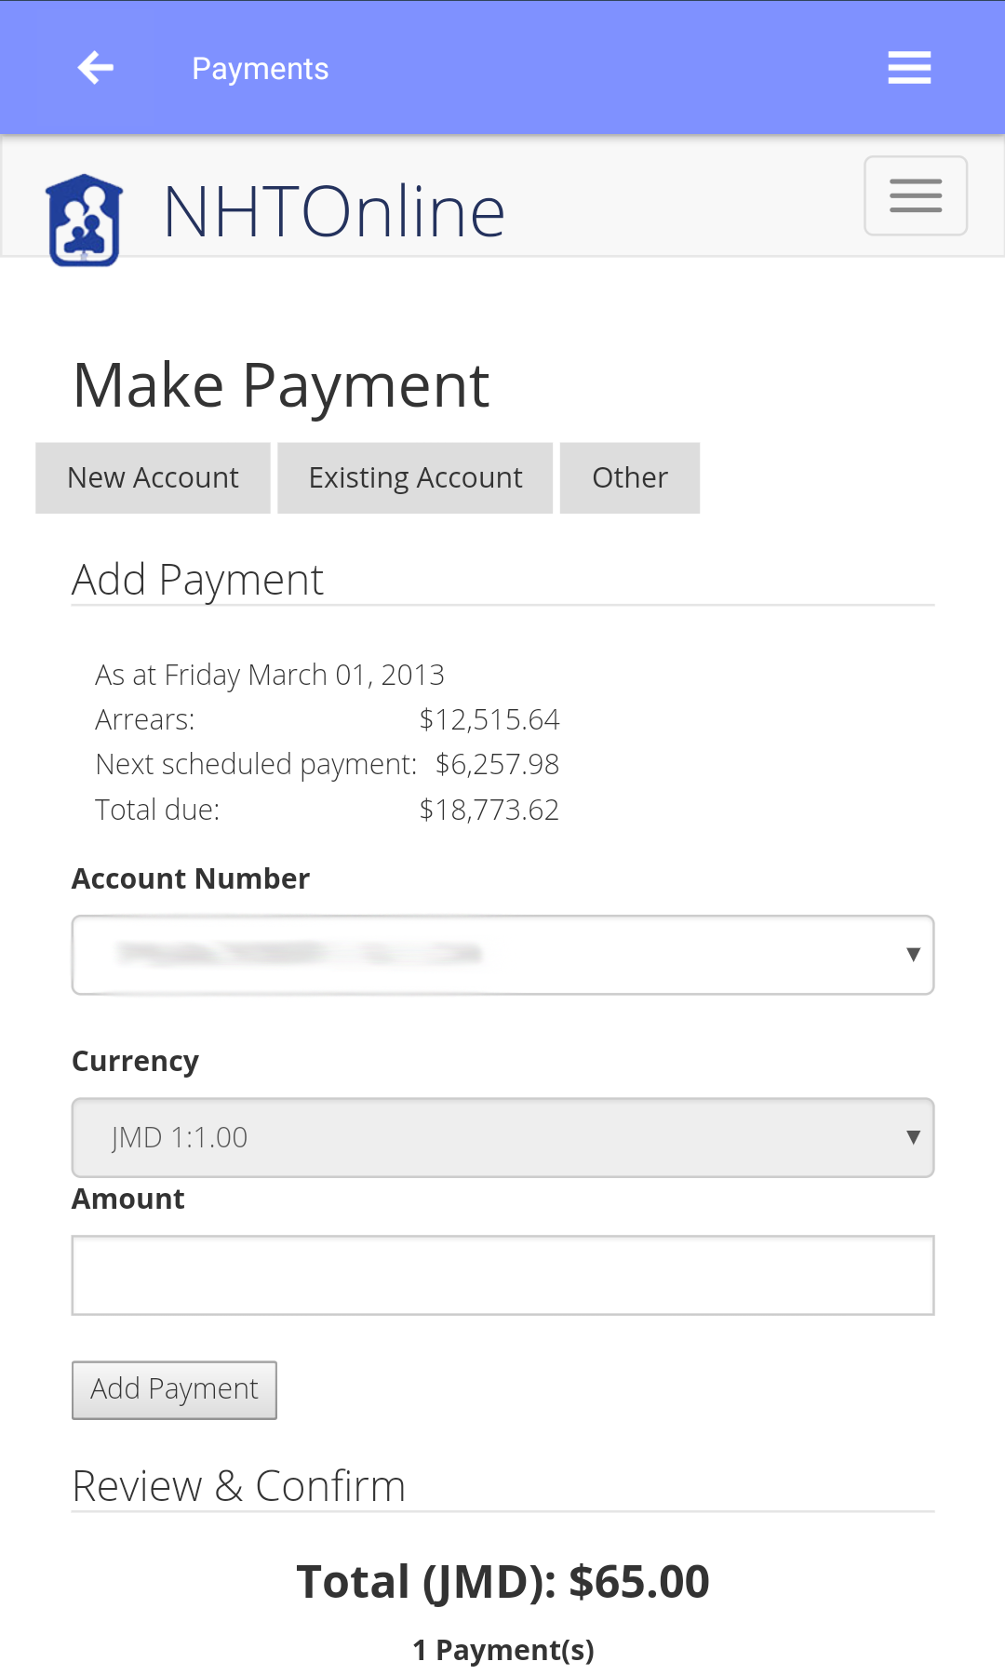Open the white hamburger menu in header
The height and width of the screenshot is (1675, 1005).
[909, 68]
